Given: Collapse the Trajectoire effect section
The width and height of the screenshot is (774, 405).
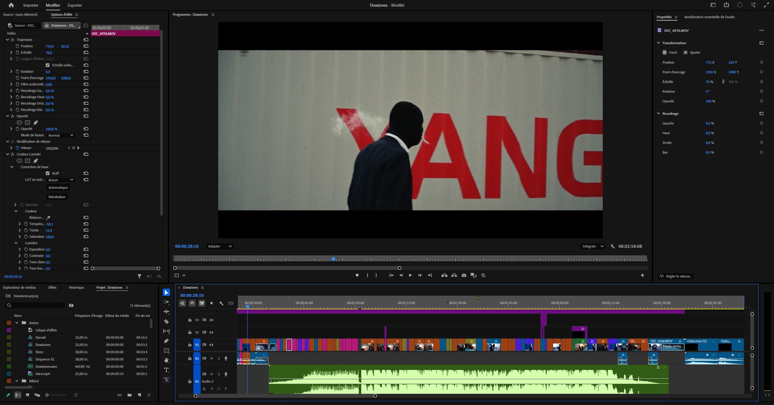Looking at the screenshot, I should click(8, 40).
